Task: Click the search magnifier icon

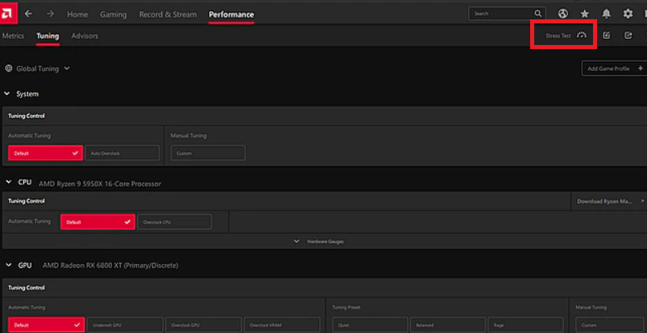Action: 538,14
